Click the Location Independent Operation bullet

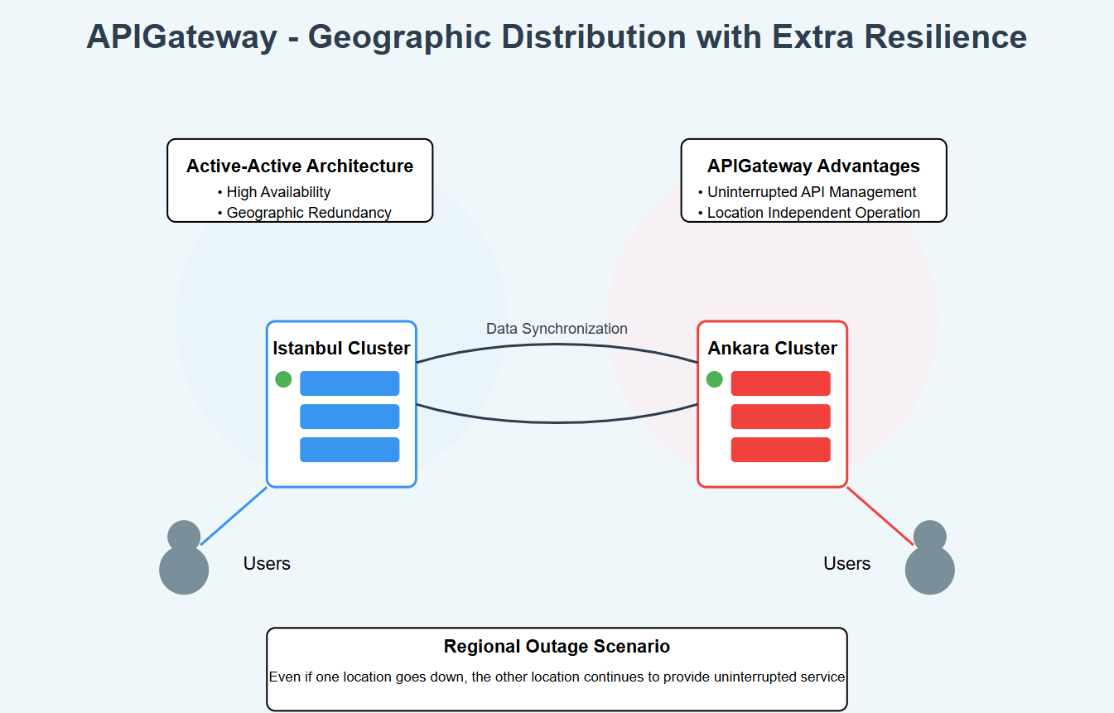pyautogui.click(x=813, y=213)
